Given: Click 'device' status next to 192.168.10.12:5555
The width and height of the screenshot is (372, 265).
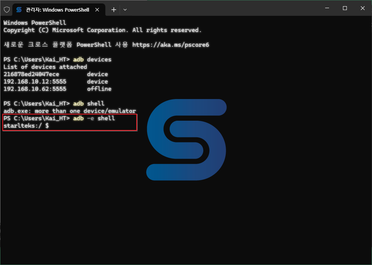Looking at the screenshot, I should click(98, 82).
